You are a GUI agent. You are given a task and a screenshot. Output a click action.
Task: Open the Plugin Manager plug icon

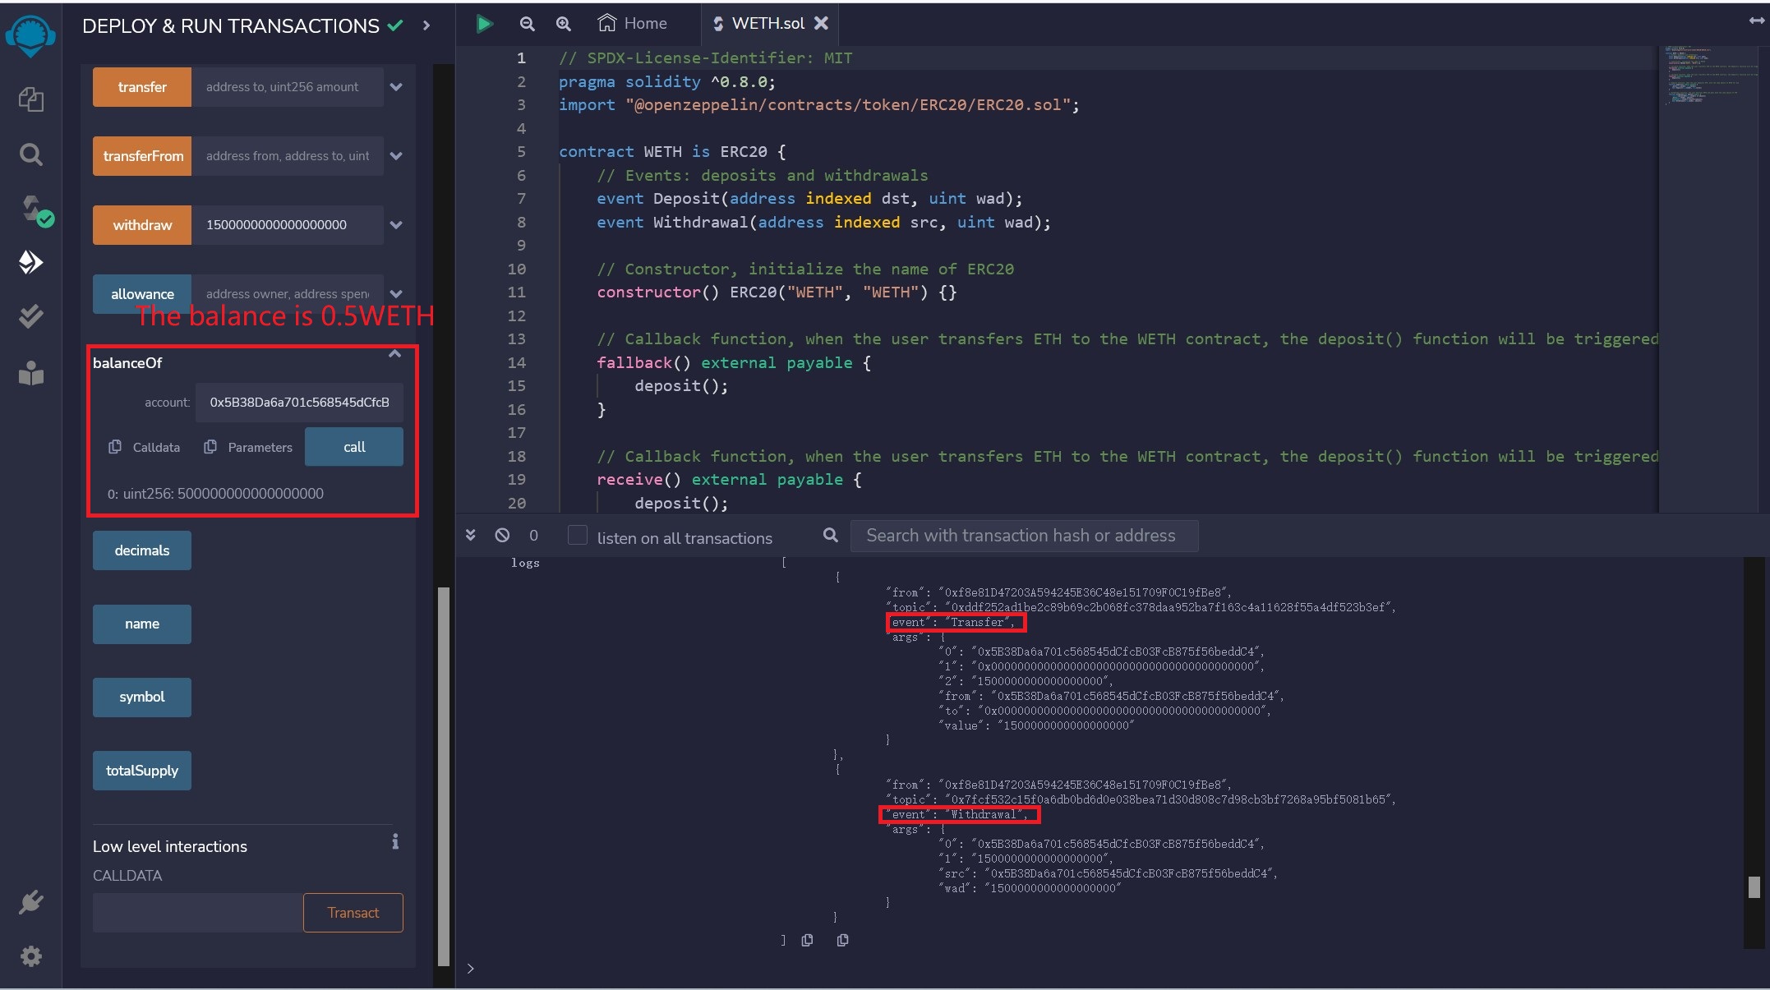(30, 902)
